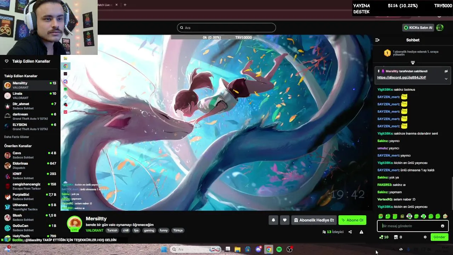
Task: Expand the gift leaderboard drop handle
Action: [x=413, y=63]
